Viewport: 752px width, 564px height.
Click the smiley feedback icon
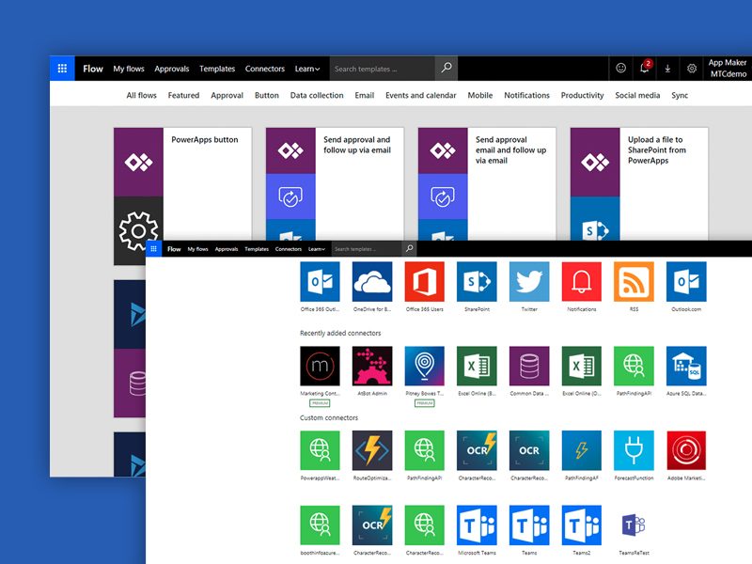[x=620, y=68]
